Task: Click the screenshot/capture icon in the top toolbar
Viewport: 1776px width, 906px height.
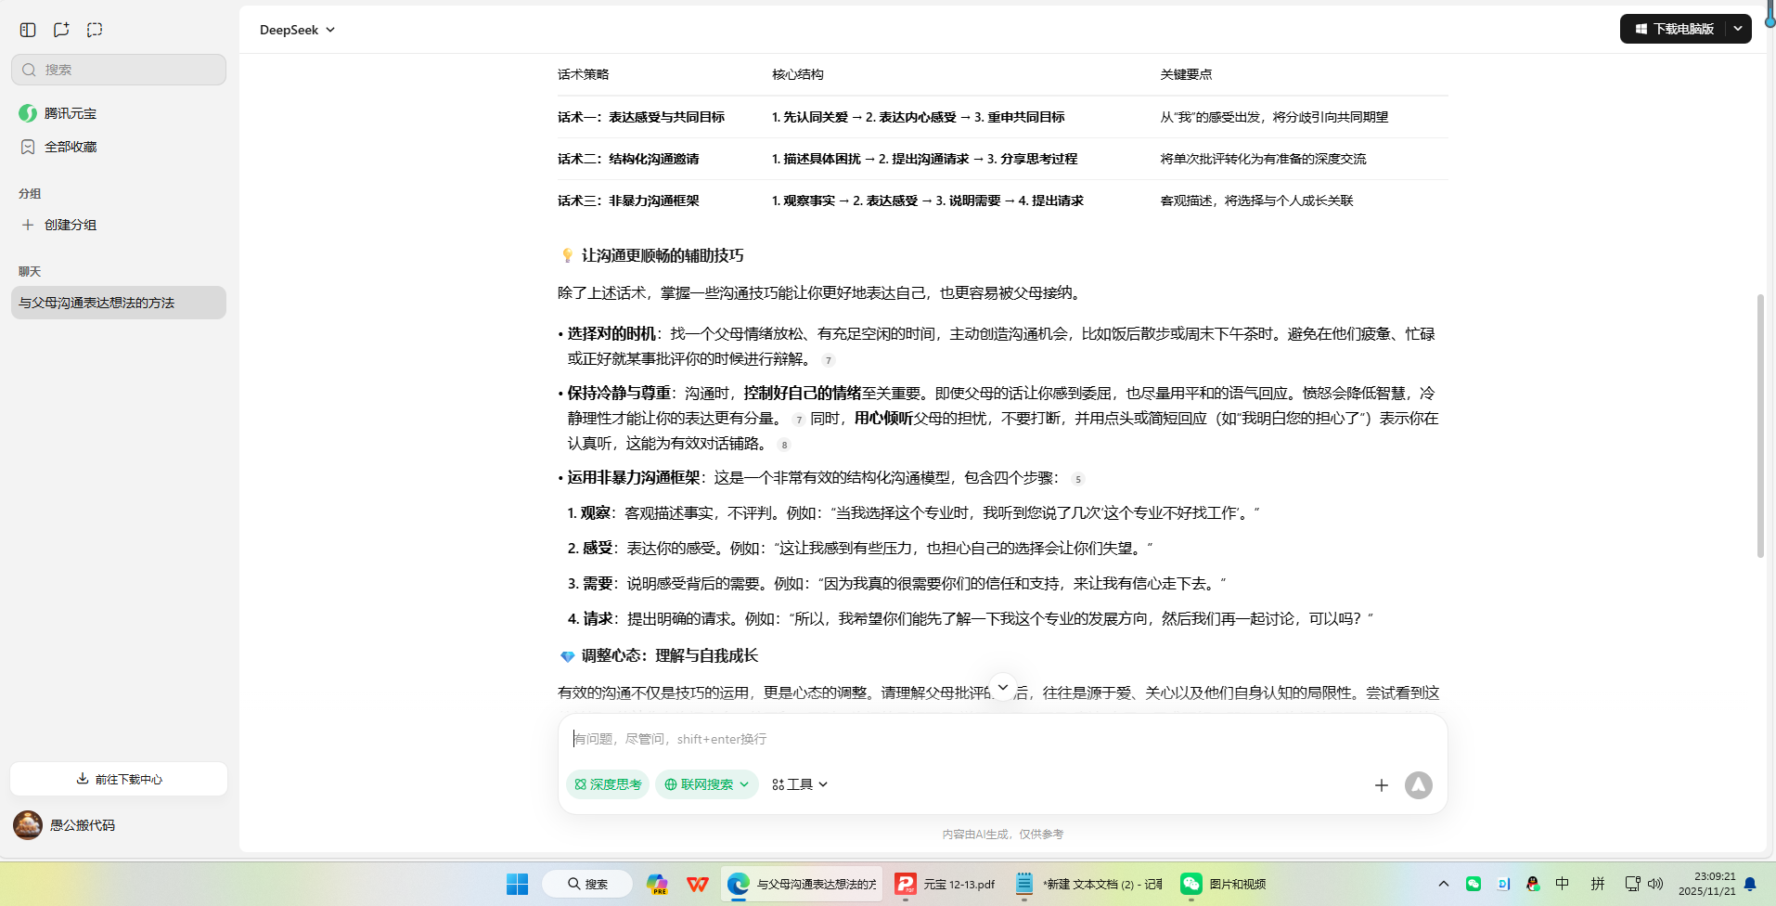Action: tap(95, 29)
